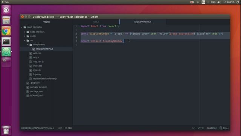Collapse the components folder
This screenshot has height=136, width=241.
(x=28, y=45)
